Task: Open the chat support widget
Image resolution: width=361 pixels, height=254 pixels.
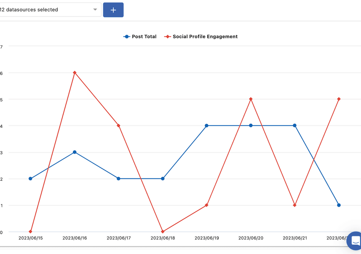Action: pos(355,241)
